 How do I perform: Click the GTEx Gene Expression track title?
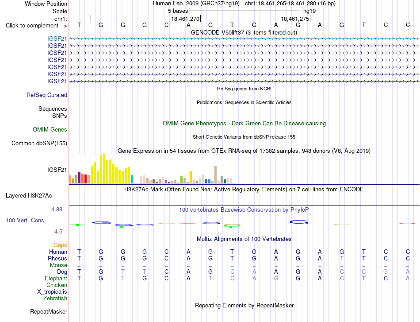(244, 151)
